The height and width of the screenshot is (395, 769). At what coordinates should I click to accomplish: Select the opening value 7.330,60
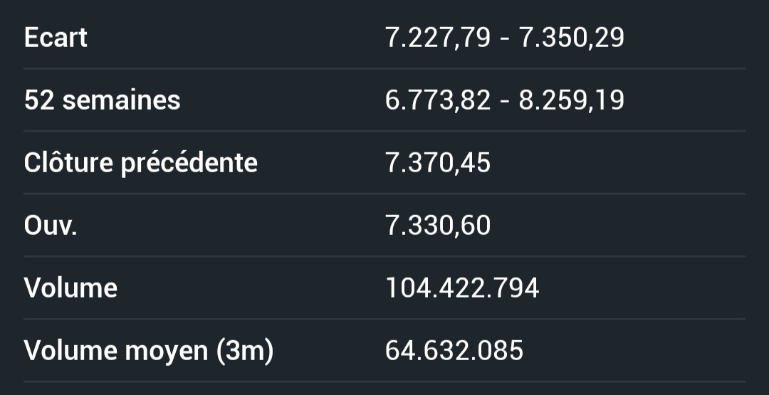(x=437, y=226)
